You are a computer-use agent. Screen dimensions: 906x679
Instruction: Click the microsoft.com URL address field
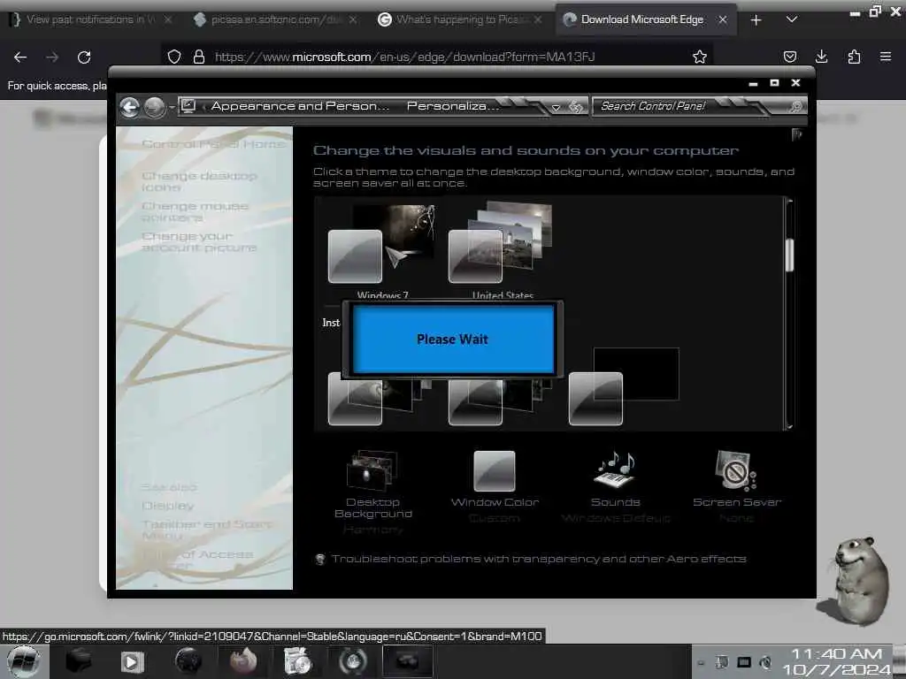tap(404, 57)
